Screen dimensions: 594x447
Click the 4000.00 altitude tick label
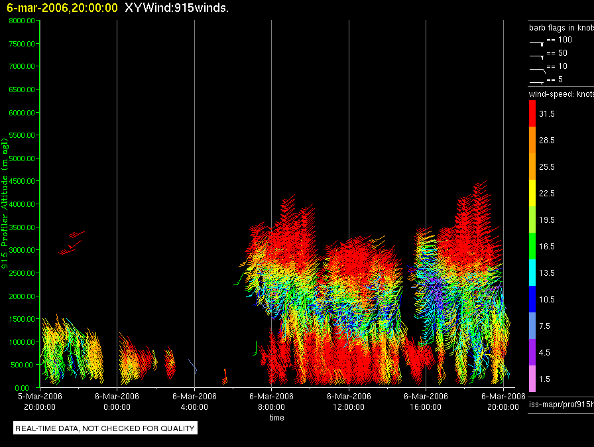22,204
